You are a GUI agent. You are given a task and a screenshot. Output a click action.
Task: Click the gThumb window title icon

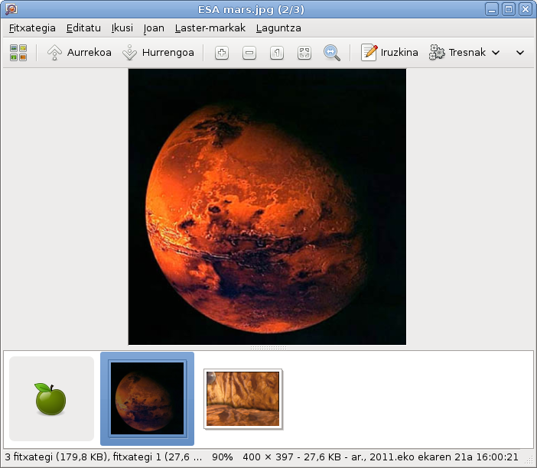(11, 9)
